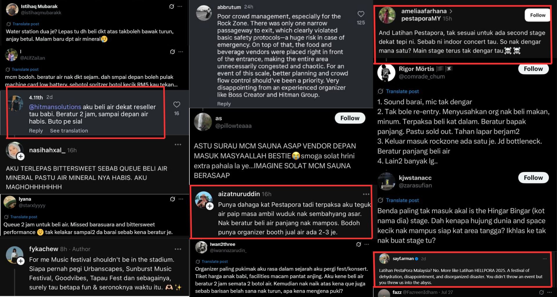Viewport: 557px width, 297px height.
Task: Like abbrutum's comment with the heart icon
Action: [361, 14]
